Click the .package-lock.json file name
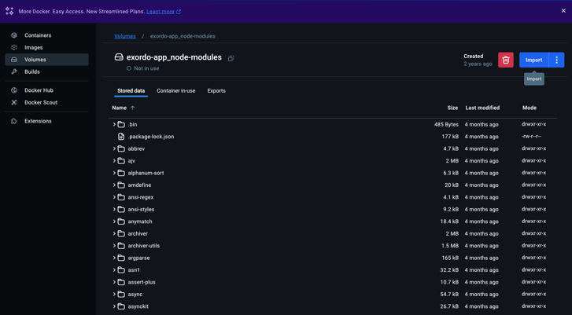572x315 pixels. 150,137
